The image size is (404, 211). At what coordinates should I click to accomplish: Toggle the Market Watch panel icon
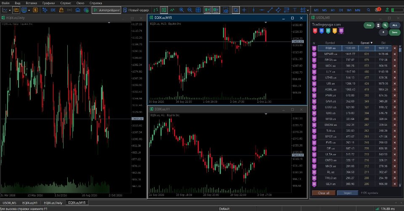tap(24, 10)
